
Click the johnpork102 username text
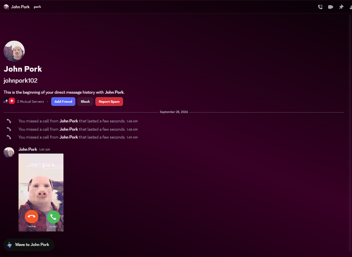click(20, 81)
